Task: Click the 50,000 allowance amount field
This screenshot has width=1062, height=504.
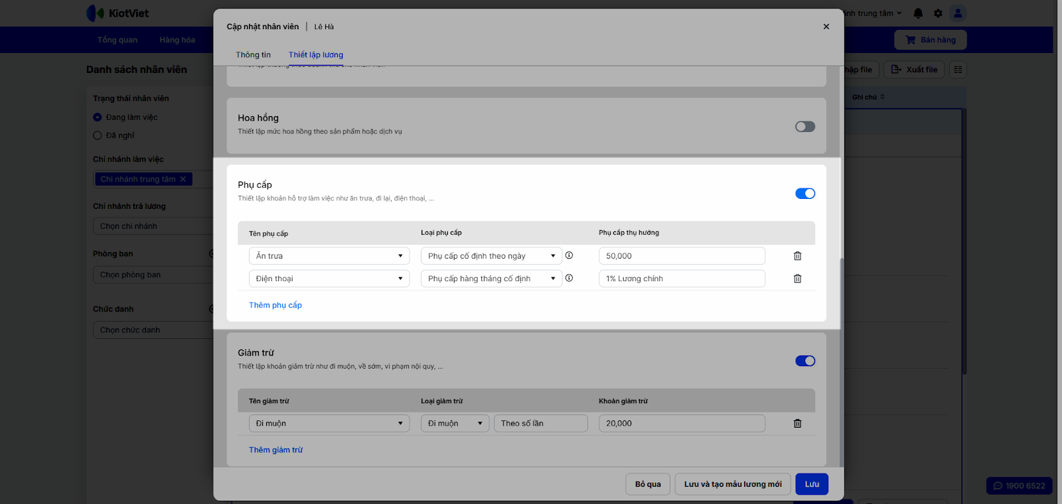Action: click(x=682, y=256)
